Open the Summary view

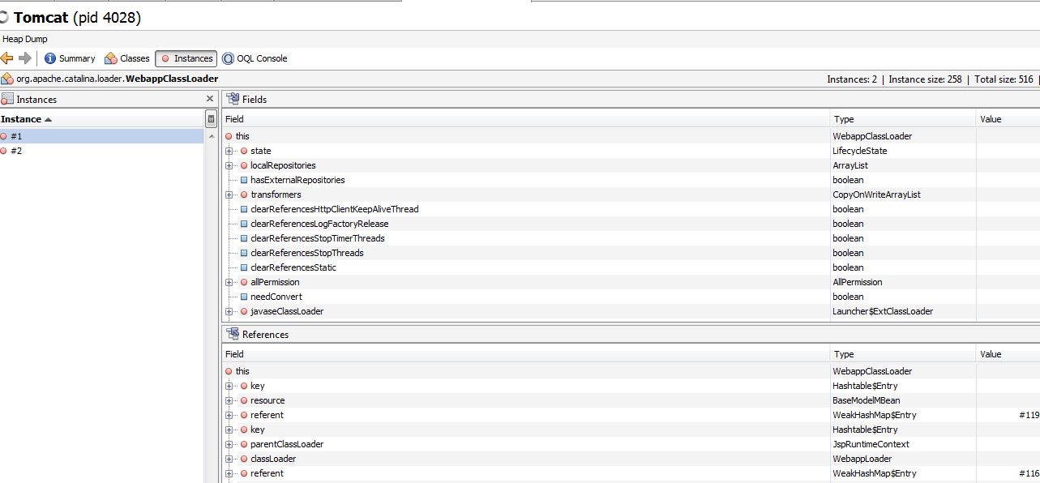(x=70, y=58)
